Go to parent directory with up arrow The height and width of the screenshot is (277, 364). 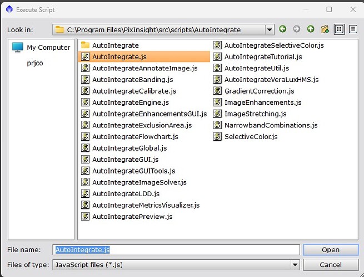(x=311, y=29)
